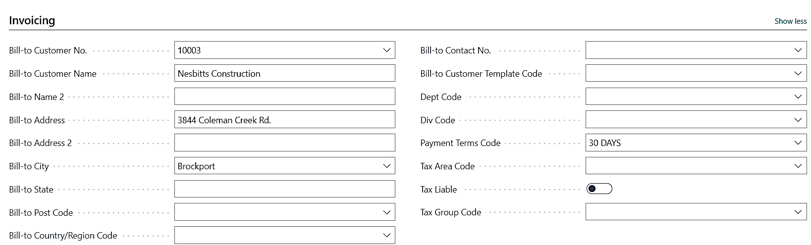Open Bill-to Post Code dropdown
The image size is (811, 245).
tap(387, 212)
